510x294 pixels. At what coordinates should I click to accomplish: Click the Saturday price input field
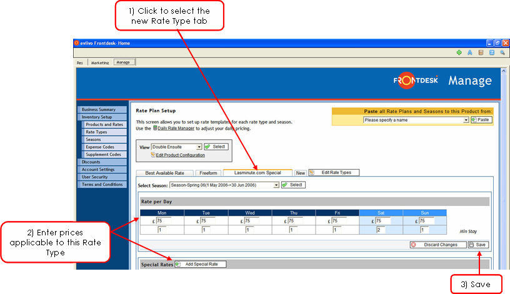tap(382, 220)
